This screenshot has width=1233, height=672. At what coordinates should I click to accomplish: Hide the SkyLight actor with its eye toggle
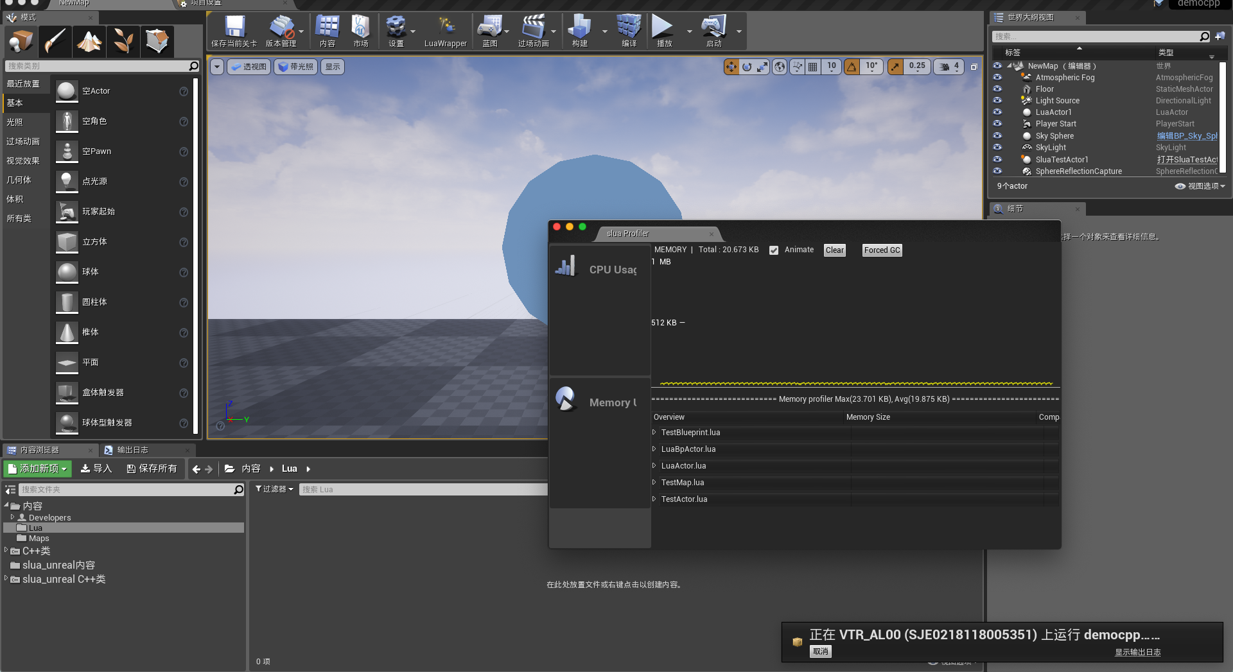pos(998,147)
